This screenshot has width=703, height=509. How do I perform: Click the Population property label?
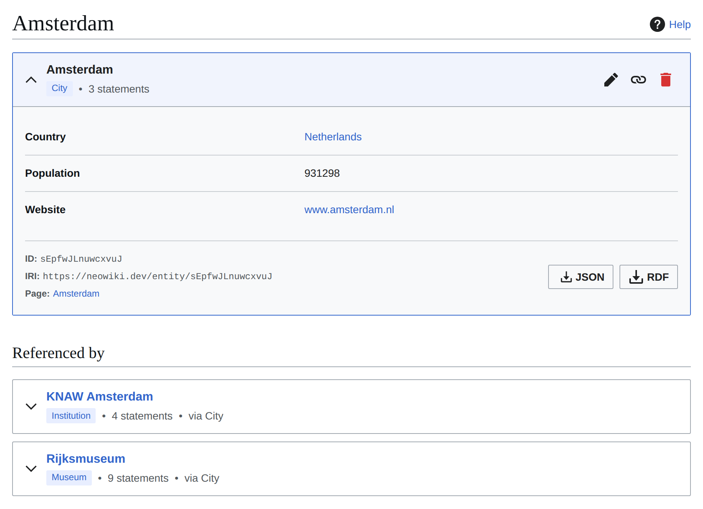pos(52,173)
